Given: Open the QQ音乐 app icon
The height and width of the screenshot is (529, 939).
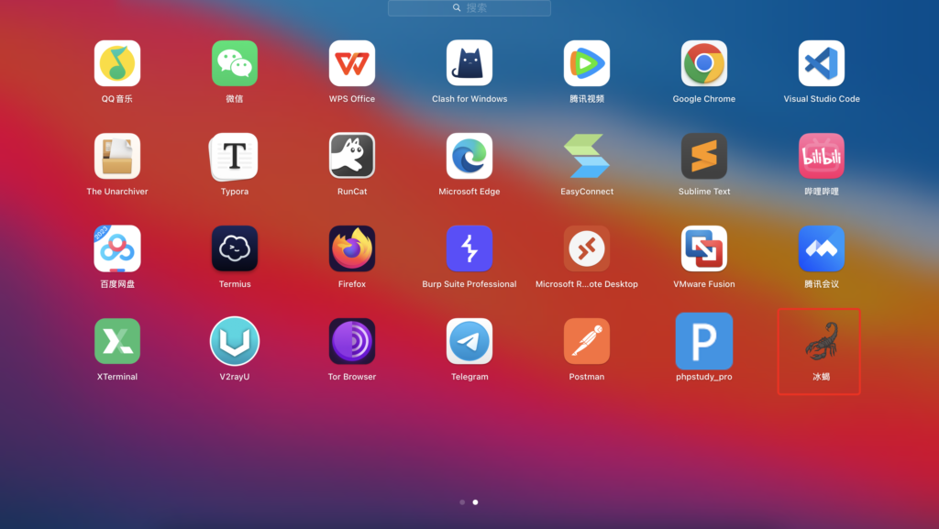Looking at the screenshot, I should (117, 63).
